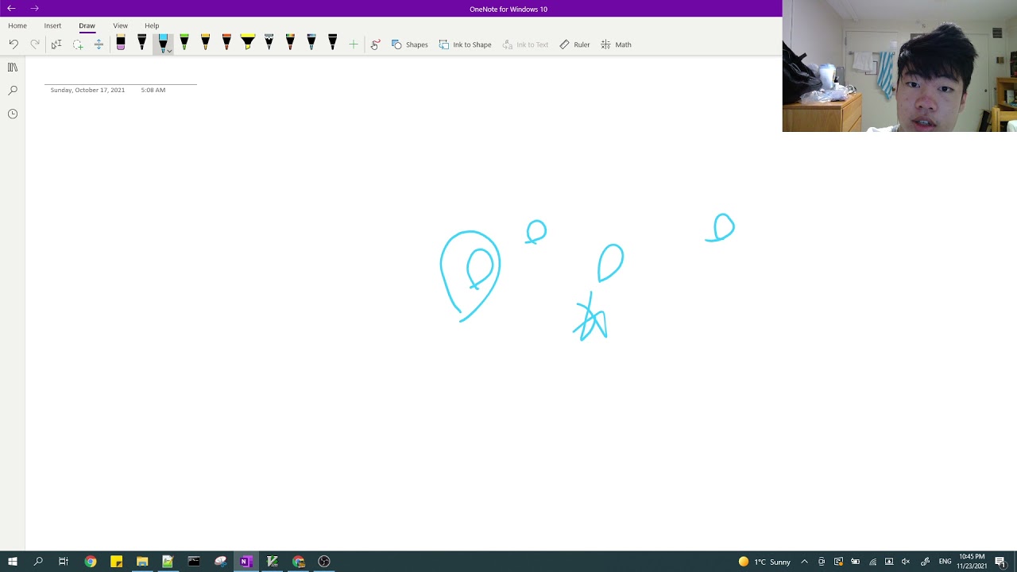This screenshot has height=572, width=1017.
Task: Go back using the title bar arrow
Action: 11,8
